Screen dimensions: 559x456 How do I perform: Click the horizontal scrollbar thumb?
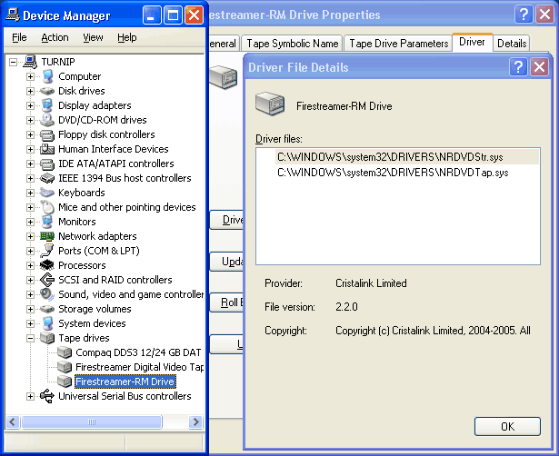[x=92, y=422]
